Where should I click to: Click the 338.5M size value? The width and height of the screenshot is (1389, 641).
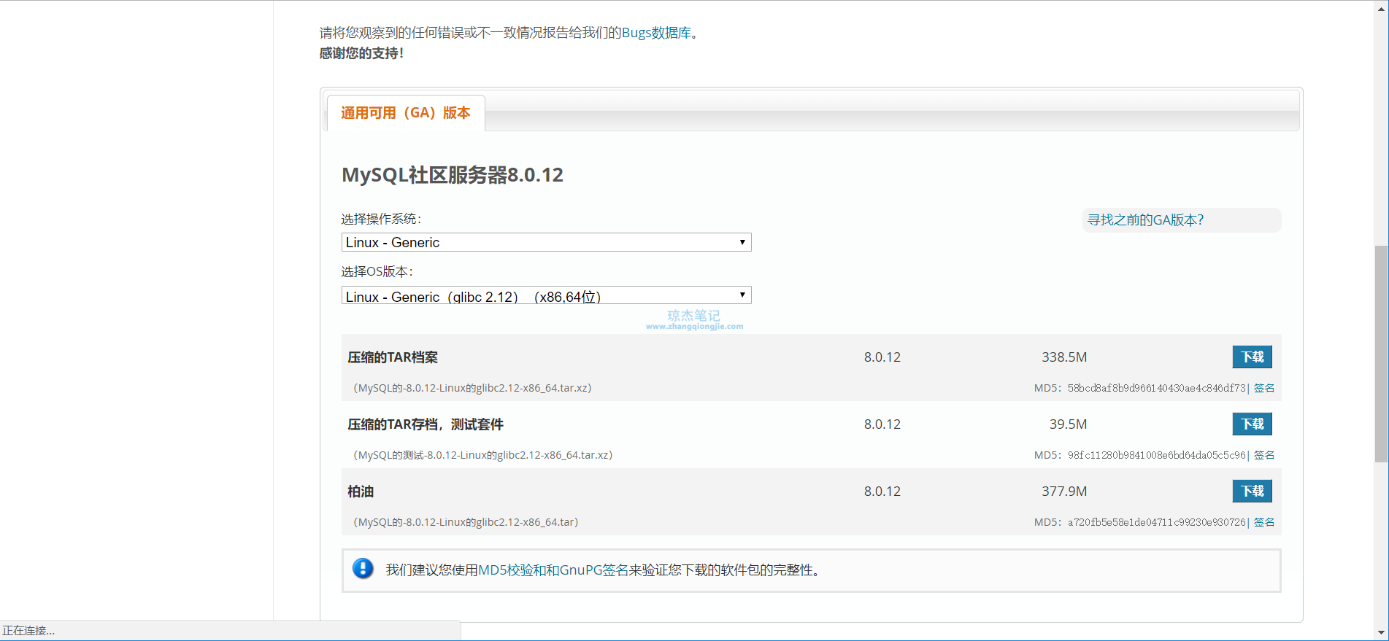pyautogui.click(x=1064, y=357)
